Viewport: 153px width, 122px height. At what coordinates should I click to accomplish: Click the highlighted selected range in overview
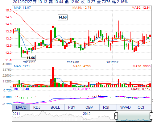(134, 116)
